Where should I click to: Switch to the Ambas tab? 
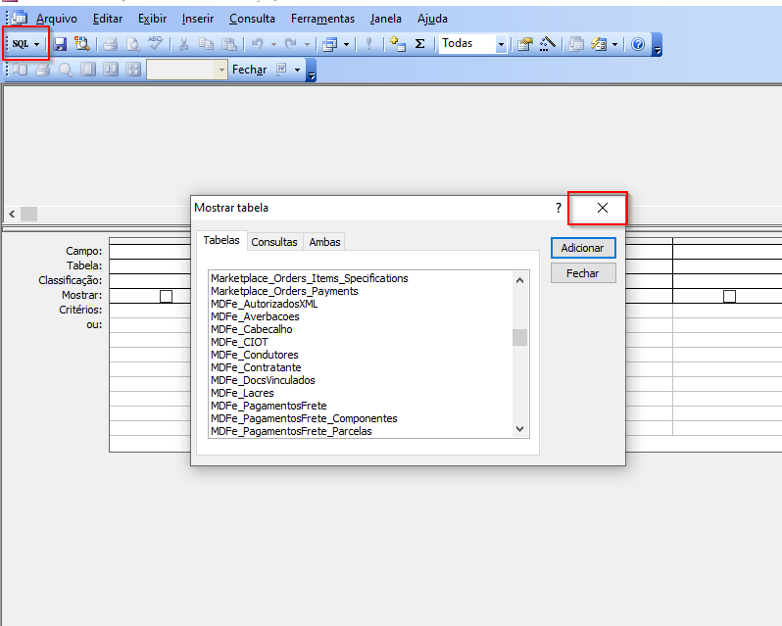[x=325, y=242]
